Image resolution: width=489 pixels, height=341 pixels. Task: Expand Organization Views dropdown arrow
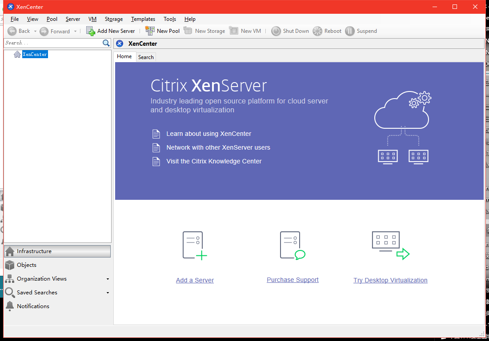pos(108,279)
